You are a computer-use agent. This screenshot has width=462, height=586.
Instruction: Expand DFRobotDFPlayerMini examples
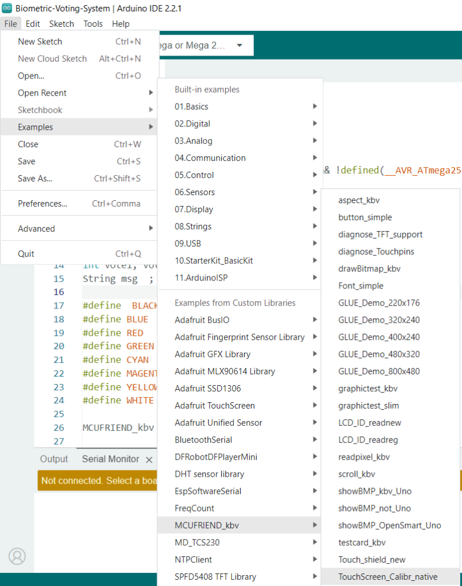pyautogui.click(x=240, y=457)
